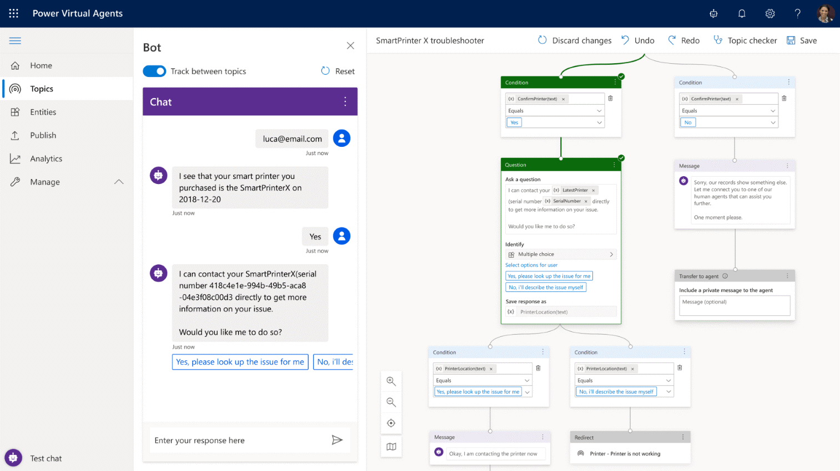840x471 pixels.
Task: Send the chat message with the send icon
Action: [x=338, y=439]
